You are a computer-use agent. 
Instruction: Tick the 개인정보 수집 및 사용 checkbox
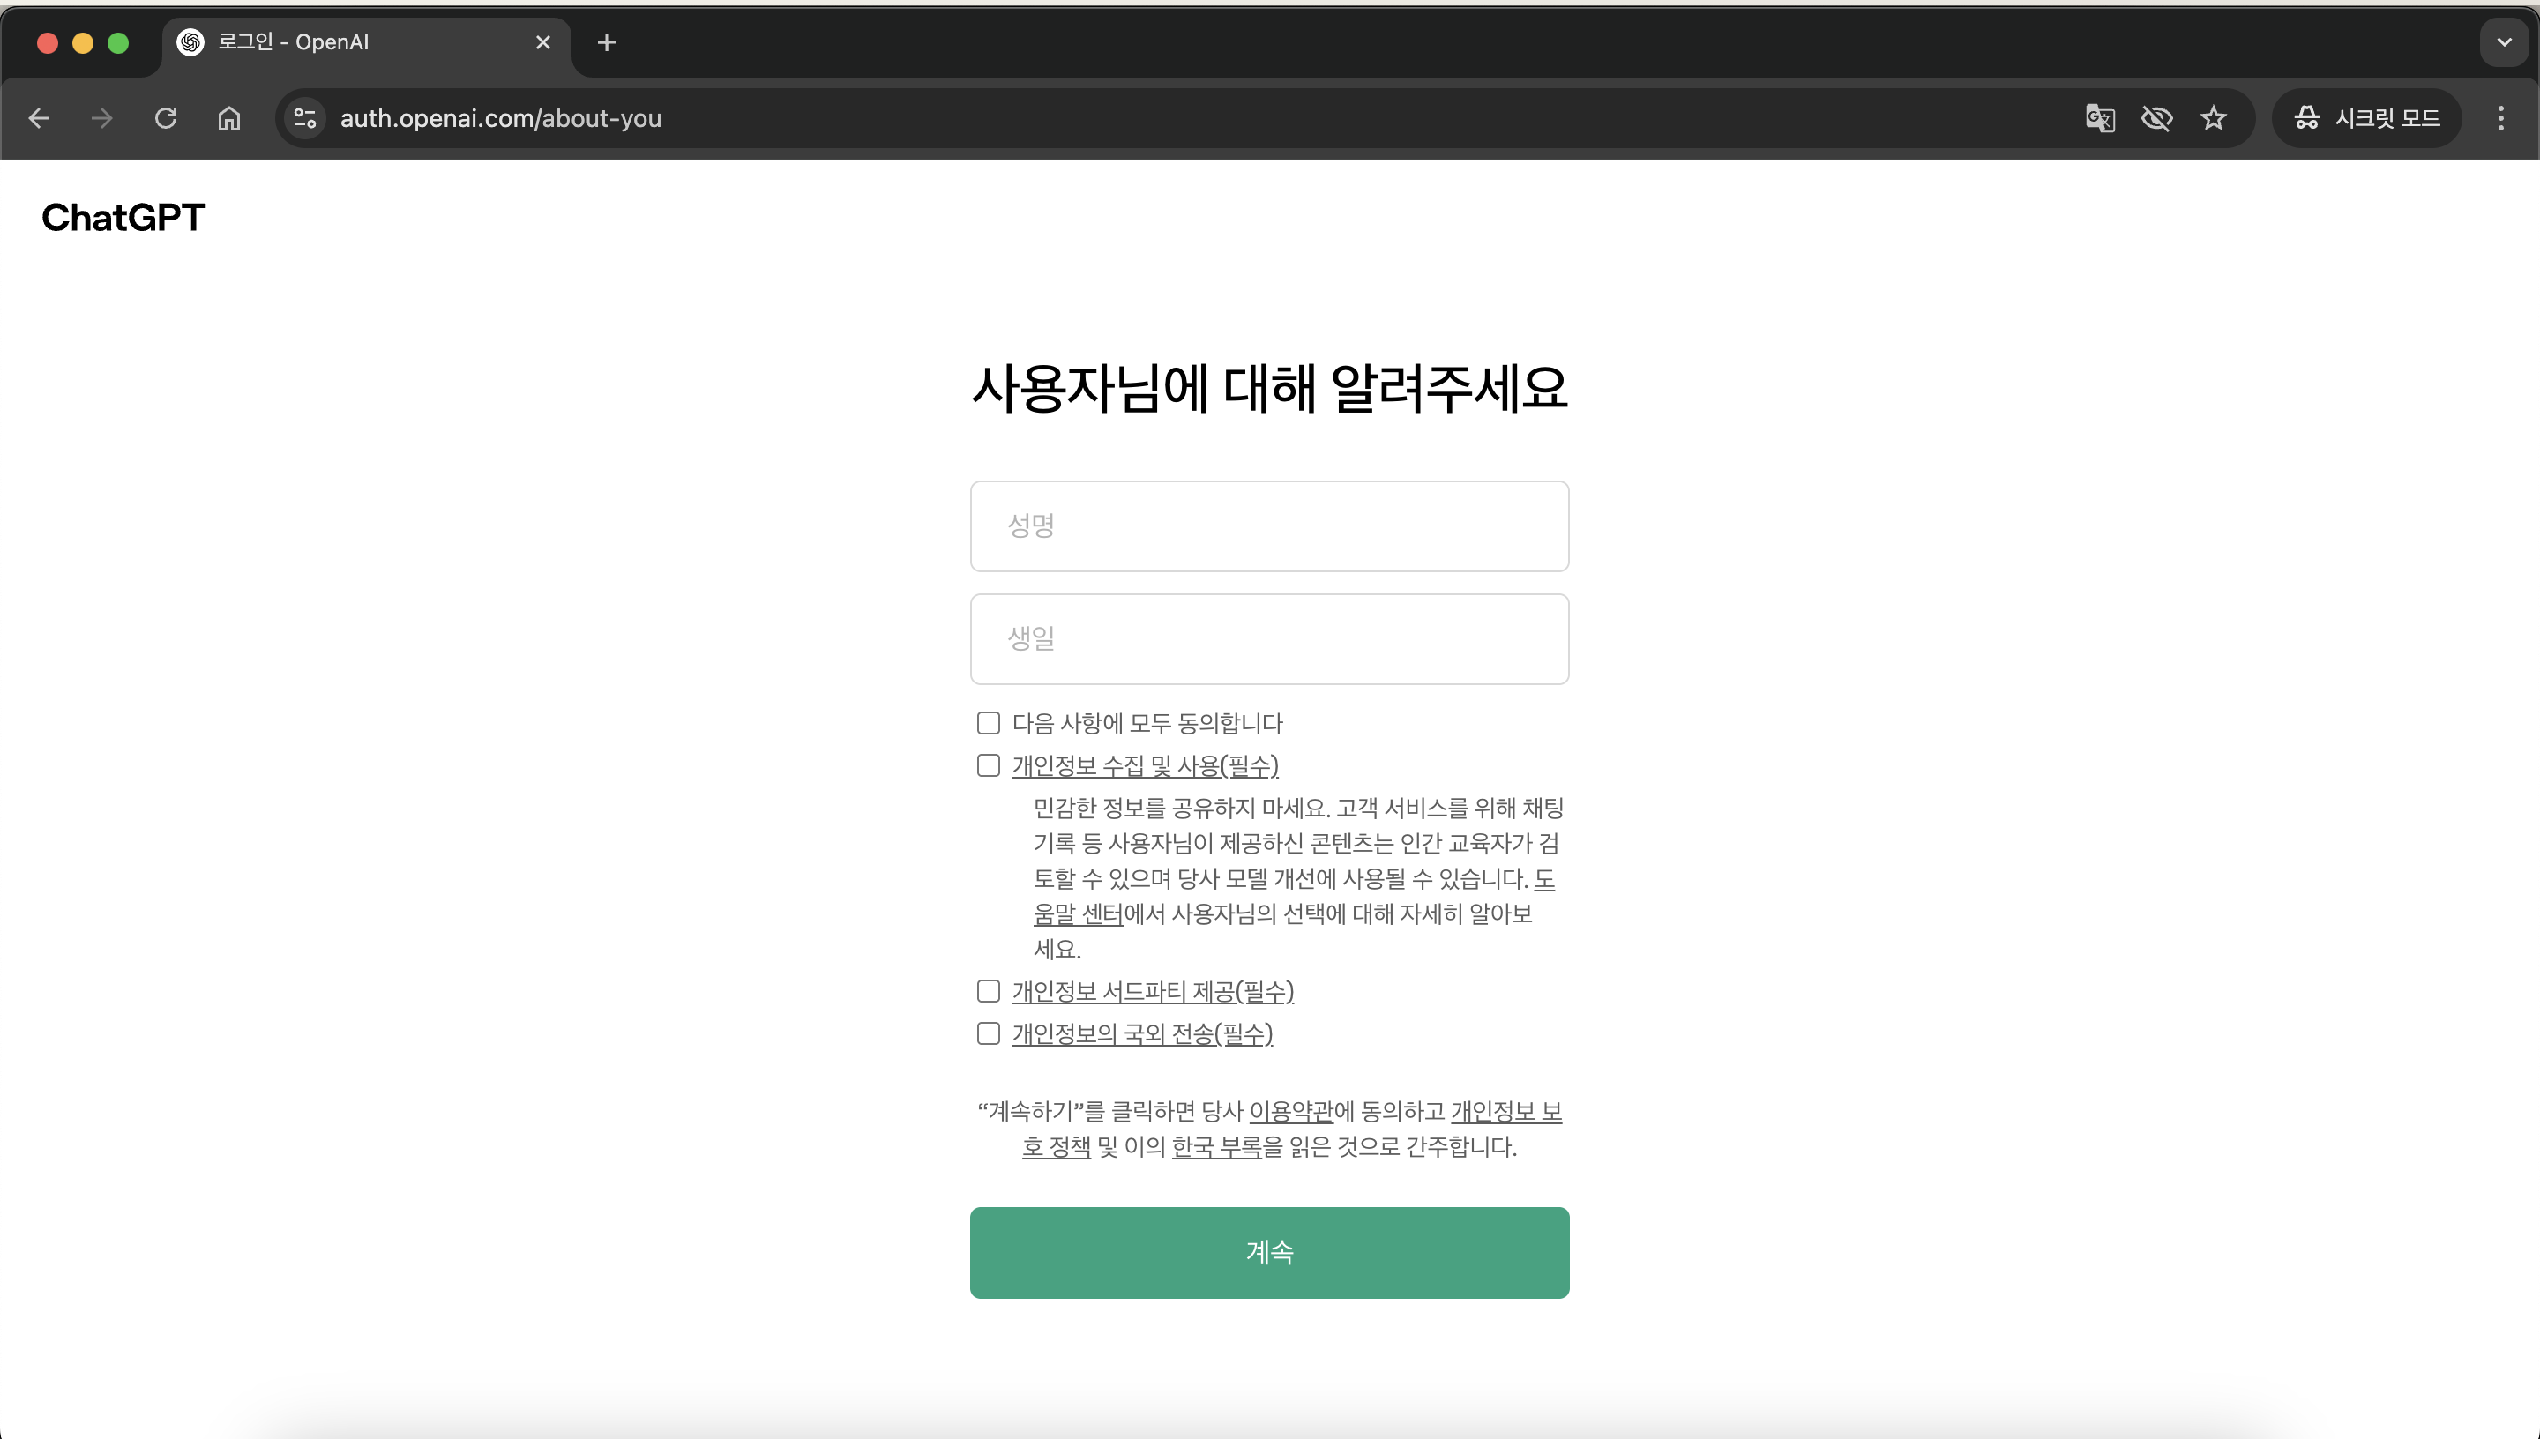989,766
